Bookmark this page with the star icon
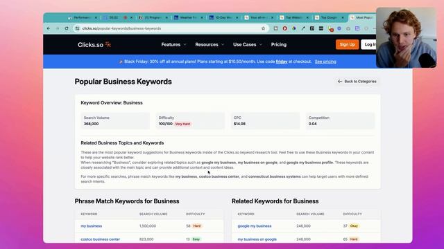The height and width of the screenshot is (249, 444). (x=263, y=28)
